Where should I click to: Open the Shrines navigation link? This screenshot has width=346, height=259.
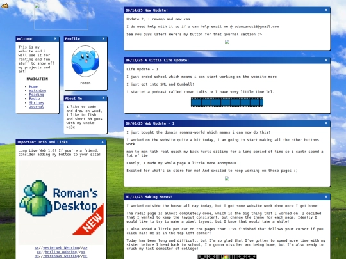point(37,103)
